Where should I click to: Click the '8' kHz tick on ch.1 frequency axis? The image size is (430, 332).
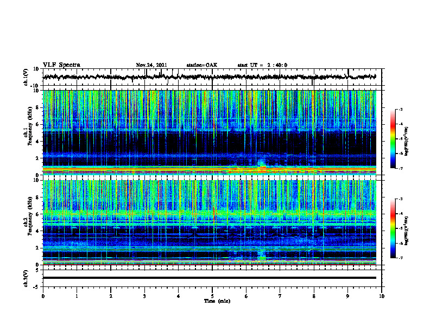[37, 107]
